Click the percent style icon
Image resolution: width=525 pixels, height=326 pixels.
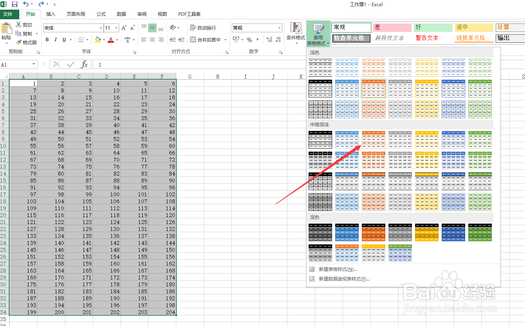[x=249, y=40]
